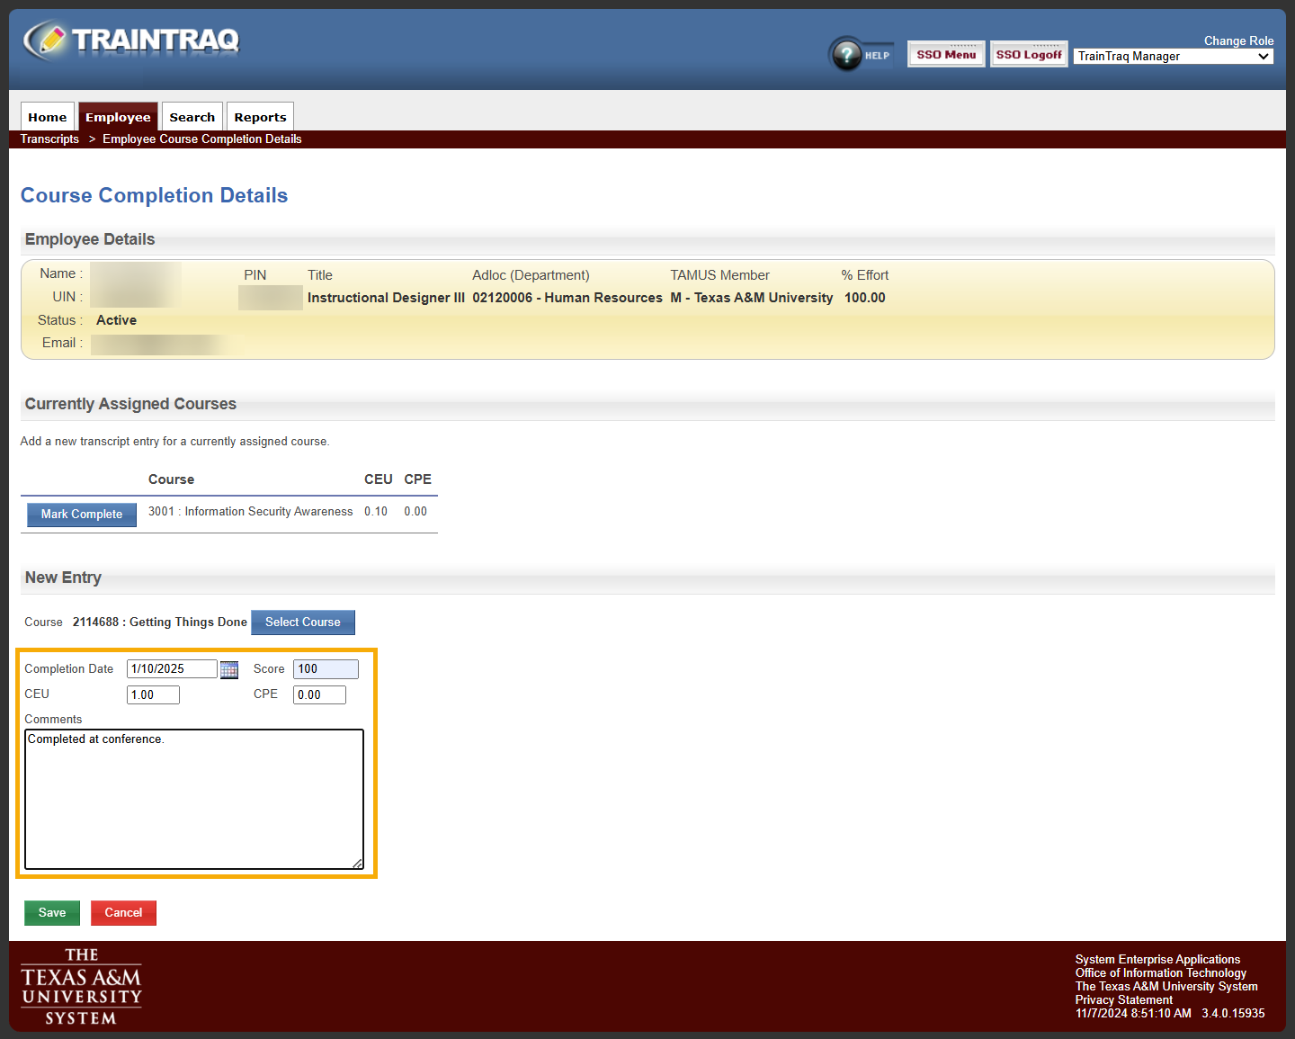Screen dimensions: 1295x1039
Task: Select the Employee tab
Action: (x=118, y=116)
